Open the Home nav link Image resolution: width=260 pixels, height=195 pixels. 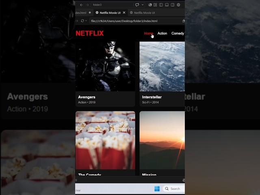[149, 33]
